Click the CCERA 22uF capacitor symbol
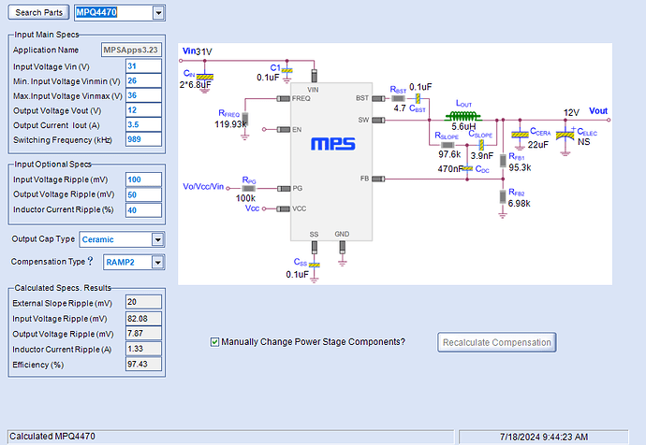Viewport: 646px width, 445px height. (520, 135)
